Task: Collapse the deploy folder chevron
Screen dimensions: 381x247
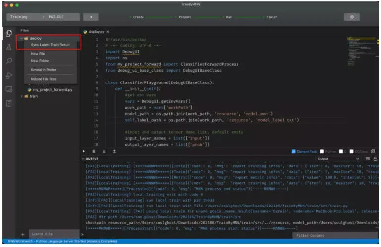Action: (21, 38)
